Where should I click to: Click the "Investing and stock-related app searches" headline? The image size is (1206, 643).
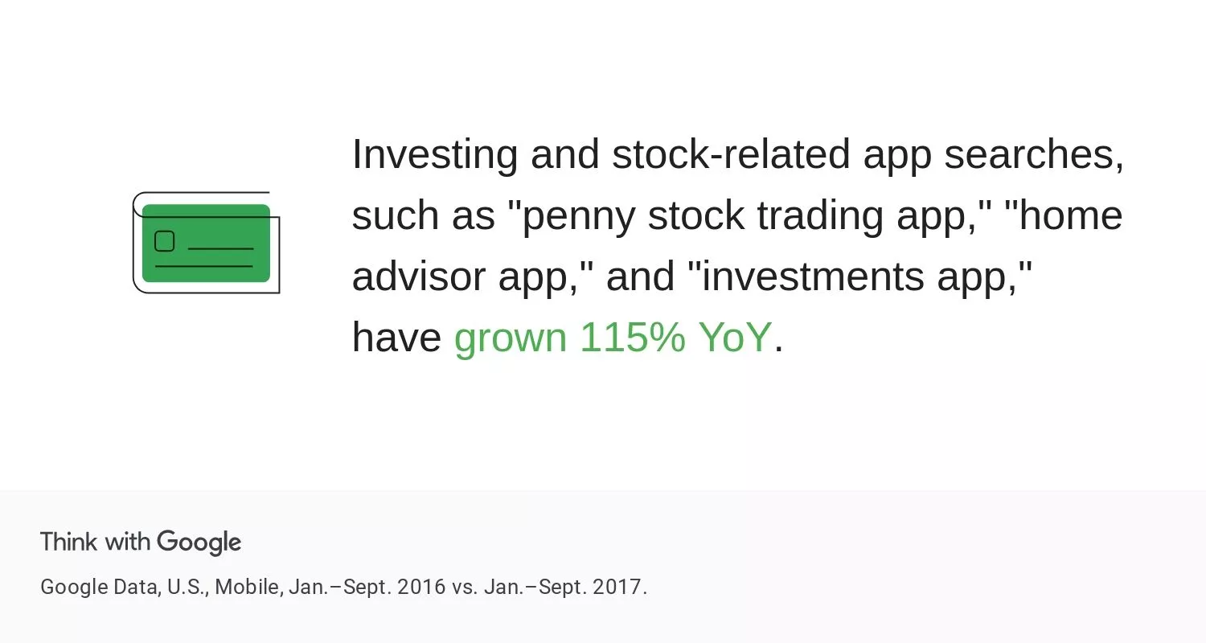(737, 154)
